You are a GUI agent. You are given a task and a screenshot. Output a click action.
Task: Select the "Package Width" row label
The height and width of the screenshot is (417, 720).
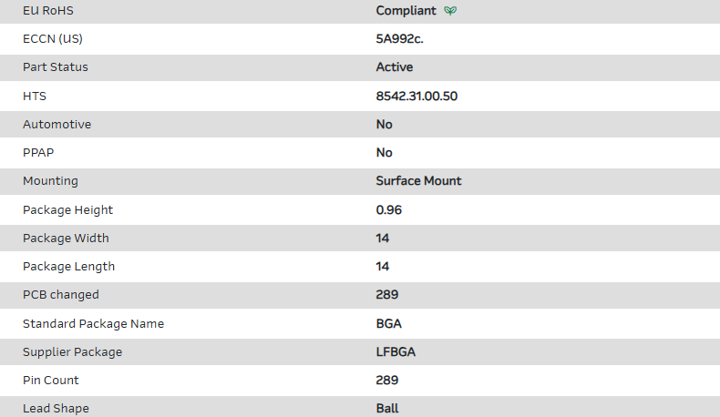click(x=66, y=238)
